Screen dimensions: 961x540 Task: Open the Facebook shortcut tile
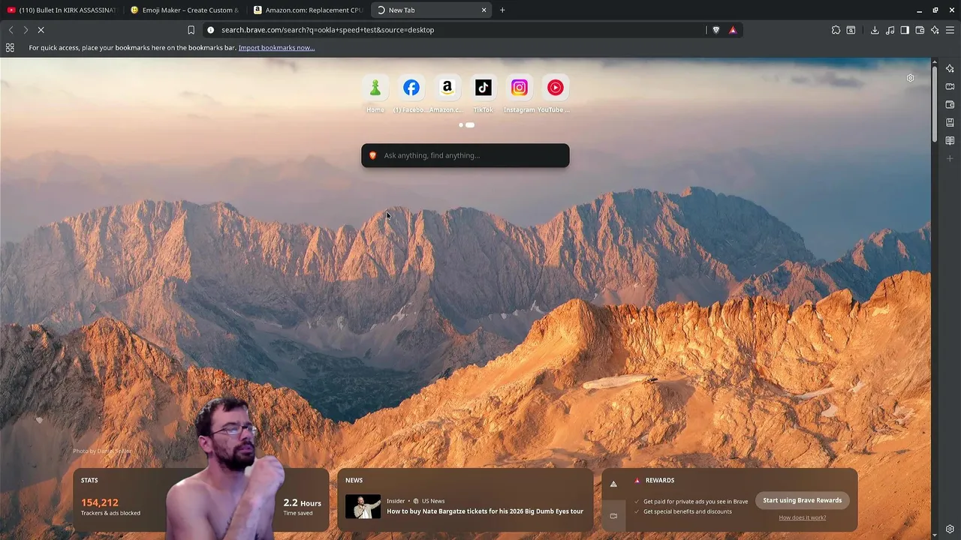pos(411,88)
